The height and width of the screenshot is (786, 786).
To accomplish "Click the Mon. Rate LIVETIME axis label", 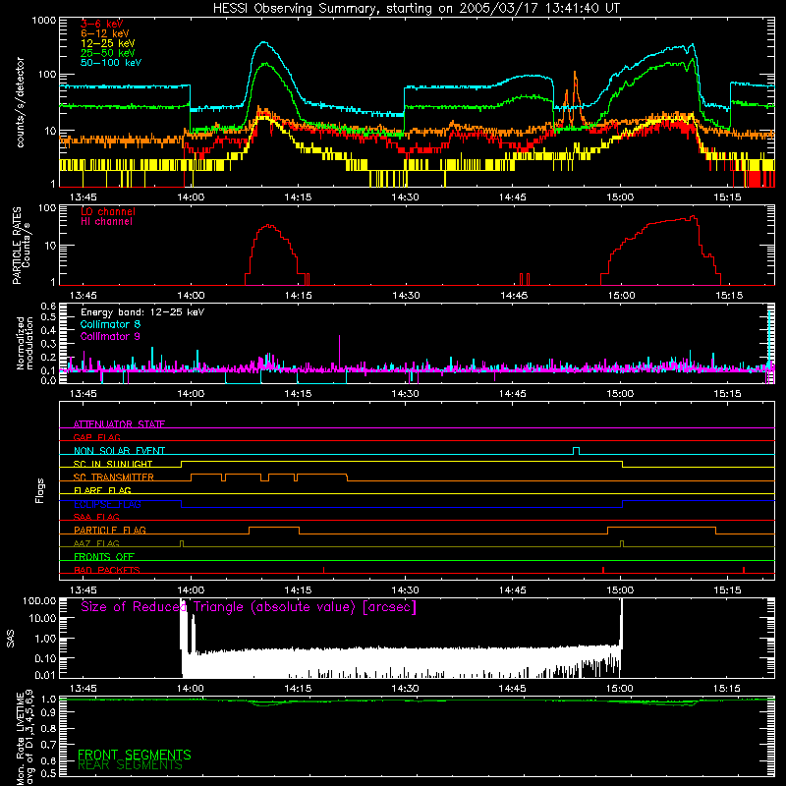I will click(x=25, y=738).
